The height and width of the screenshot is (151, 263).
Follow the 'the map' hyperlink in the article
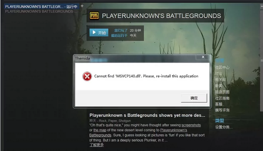tap(100, 130)
